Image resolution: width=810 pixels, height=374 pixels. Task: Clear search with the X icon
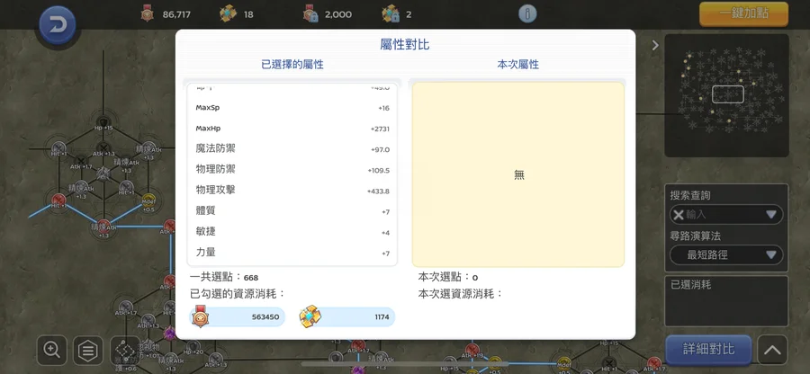pos(679,215)
